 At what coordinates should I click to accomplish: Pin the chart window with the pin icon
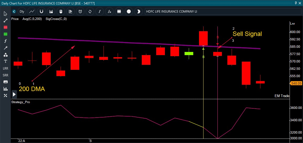[296, 3]
